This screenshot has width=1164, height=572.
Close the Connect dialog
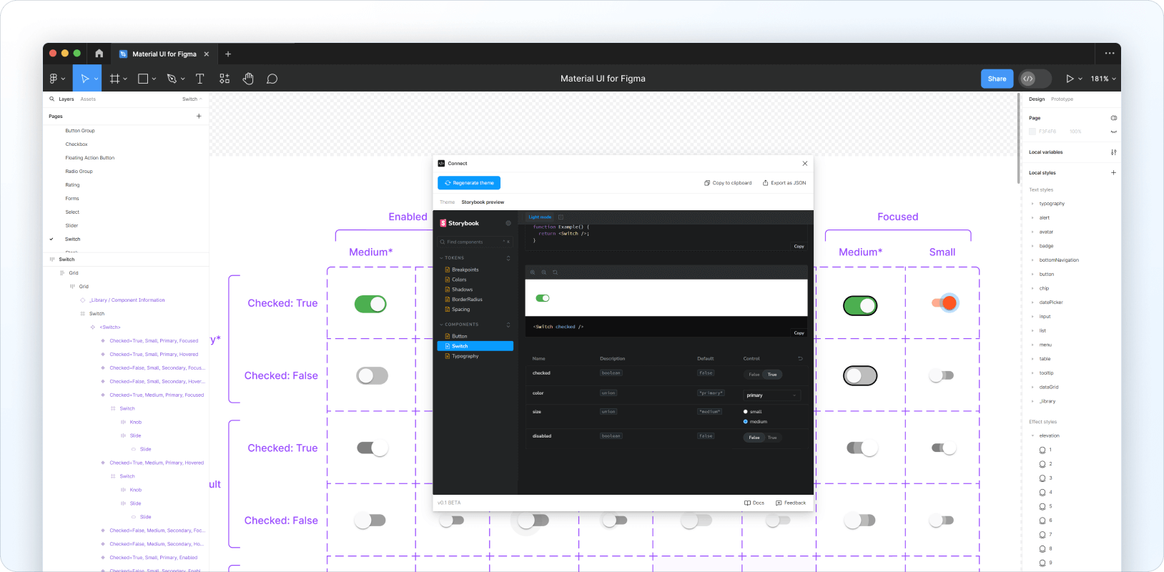[805, 163]
